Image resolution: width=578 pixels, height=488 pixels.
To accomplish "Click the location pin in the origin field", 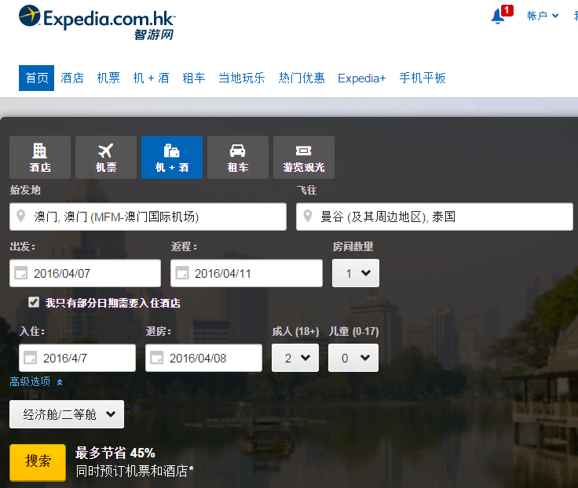I will click(x=21, y=217).
